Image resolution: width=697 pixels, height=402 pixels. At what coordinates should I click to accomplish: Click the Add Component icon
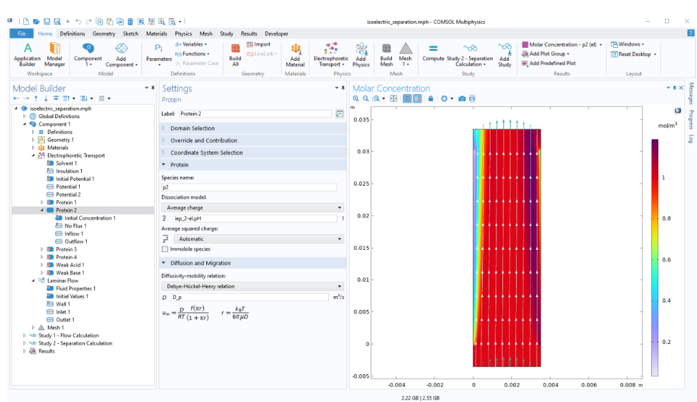[x=122, y=48]
